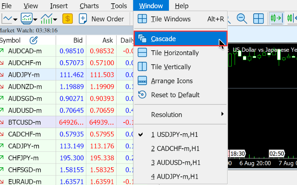
Task: Select AUDCAD-m in Market Watch
Action: [x=25, y=51]
